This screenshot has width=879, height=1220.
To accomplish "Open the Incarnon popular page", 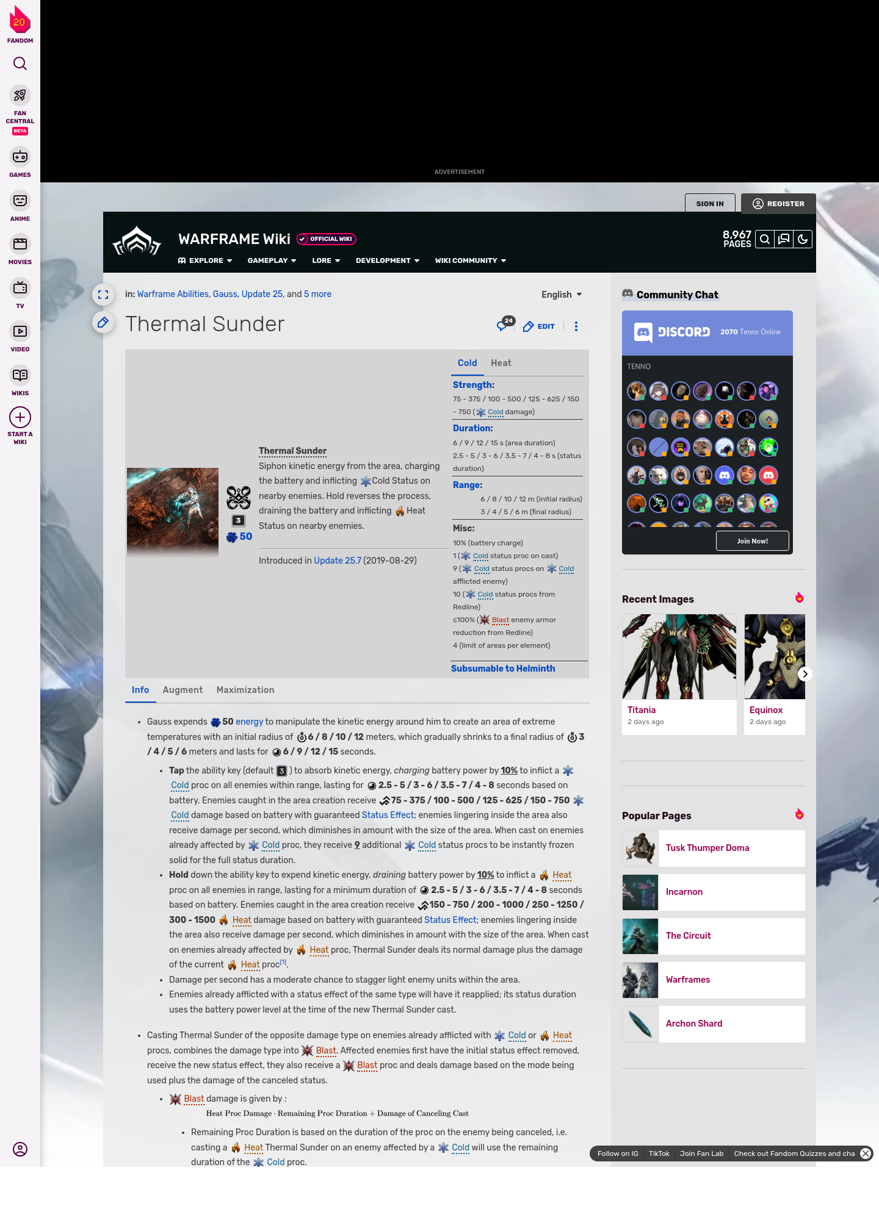I will [714, 892].
